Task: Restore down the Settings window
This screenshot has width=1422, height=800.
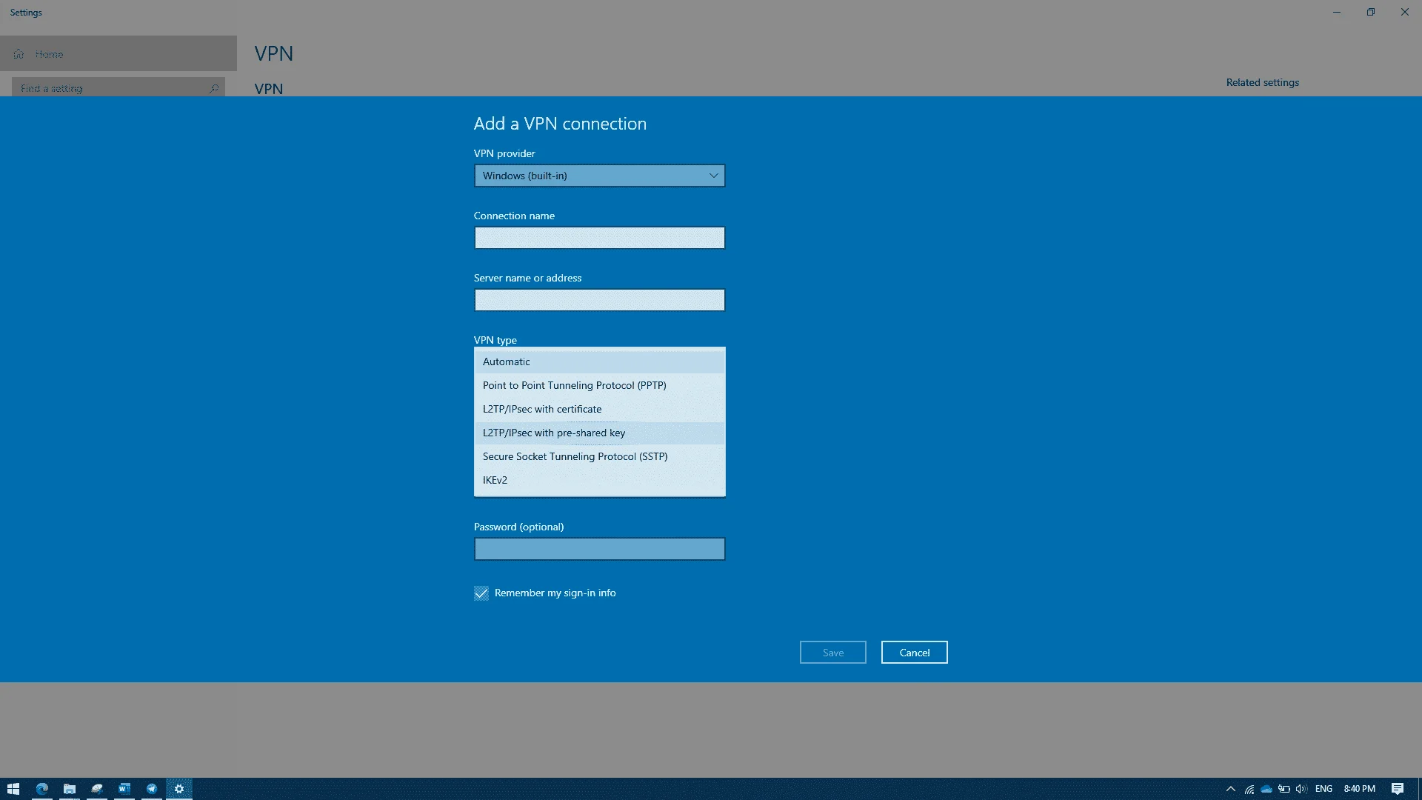Action: [1371, 12]
